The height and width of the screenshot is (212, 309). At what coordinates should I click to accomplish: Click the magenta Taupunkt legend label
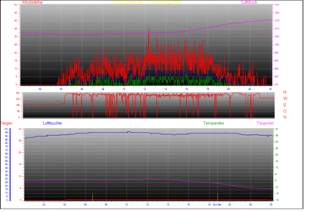click(265, 123)
